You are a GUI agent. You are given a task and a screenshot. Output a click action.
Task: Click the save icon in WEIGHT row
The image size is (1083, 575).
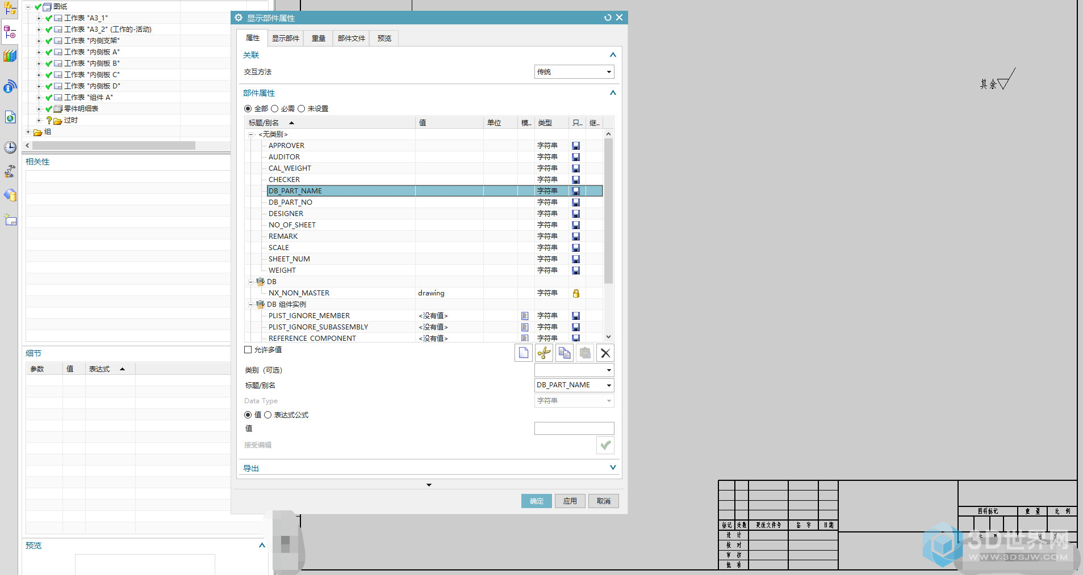(576, 270)
